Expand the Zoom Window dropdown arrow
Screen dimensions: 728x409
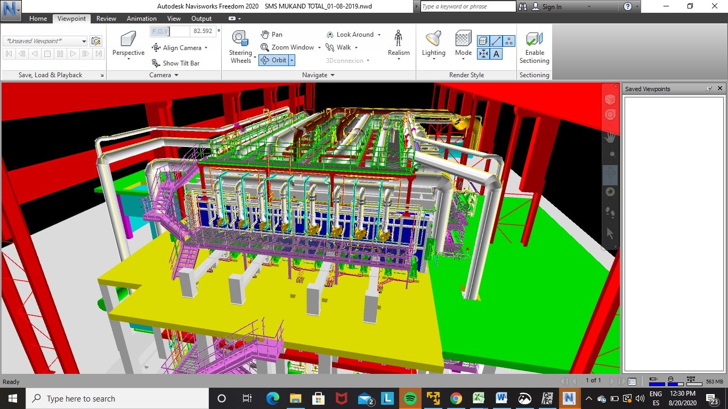click(x=319, y=47)
